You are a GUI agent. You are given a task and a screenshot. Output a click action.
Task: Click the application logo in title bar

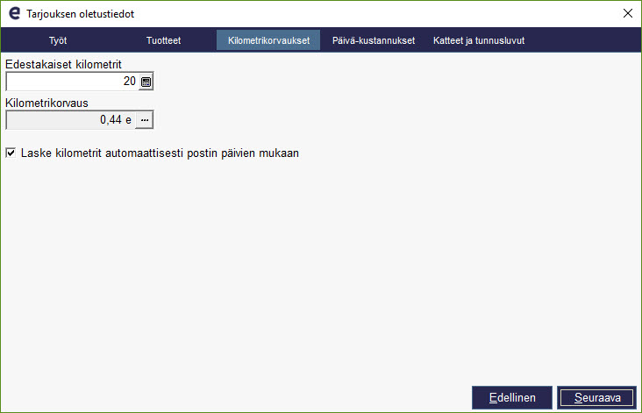(14, 13)
